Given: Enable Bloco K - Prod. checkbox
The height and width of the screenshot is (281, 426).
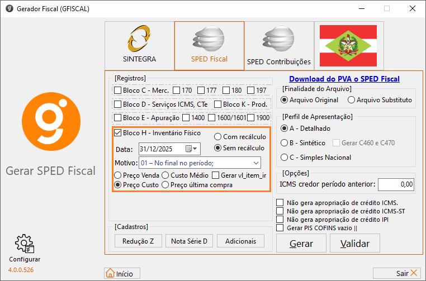Looking at the screenshot, I should tap(217, 104).
